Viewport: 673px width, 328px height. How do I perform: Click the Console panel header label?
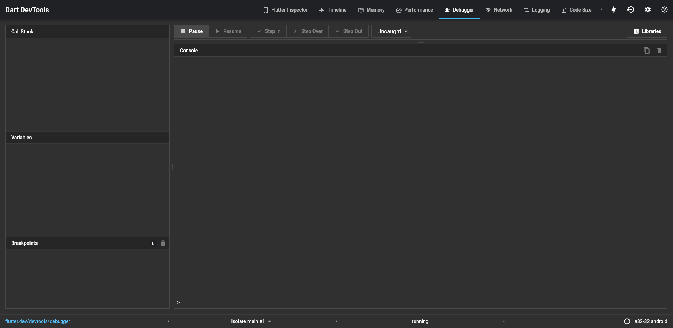tap(189, 51)
